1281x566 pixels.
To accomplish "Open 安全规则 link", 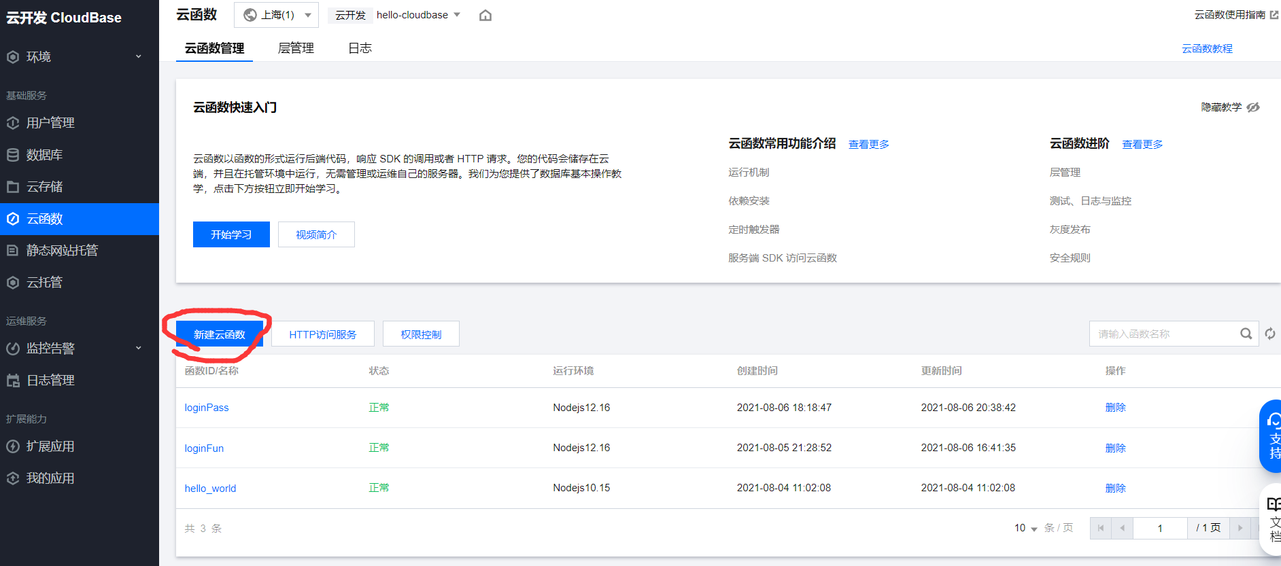I will click(1070, 258).
